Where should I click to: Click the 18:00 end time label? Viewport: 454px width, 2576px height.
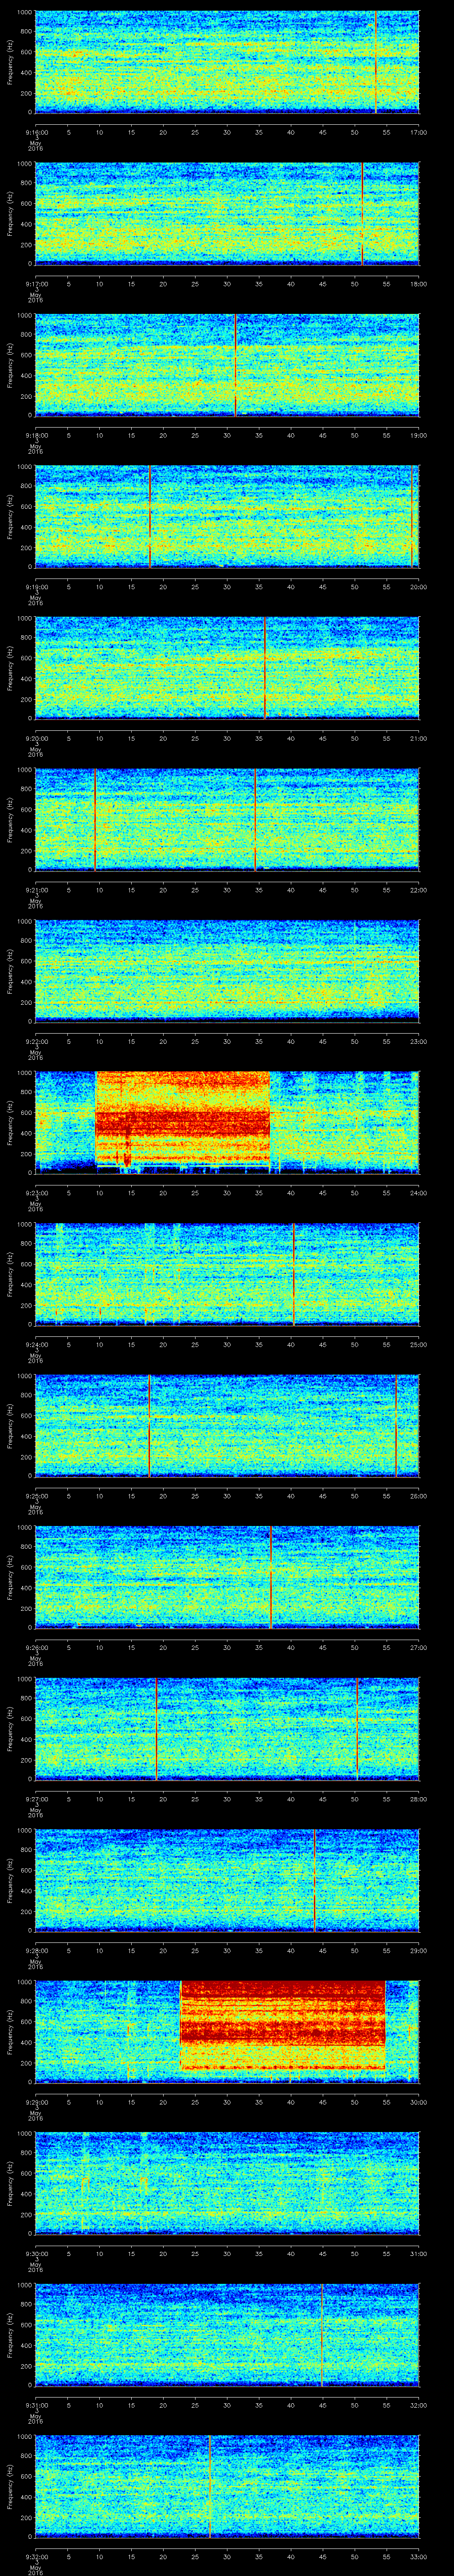(419, 284)
